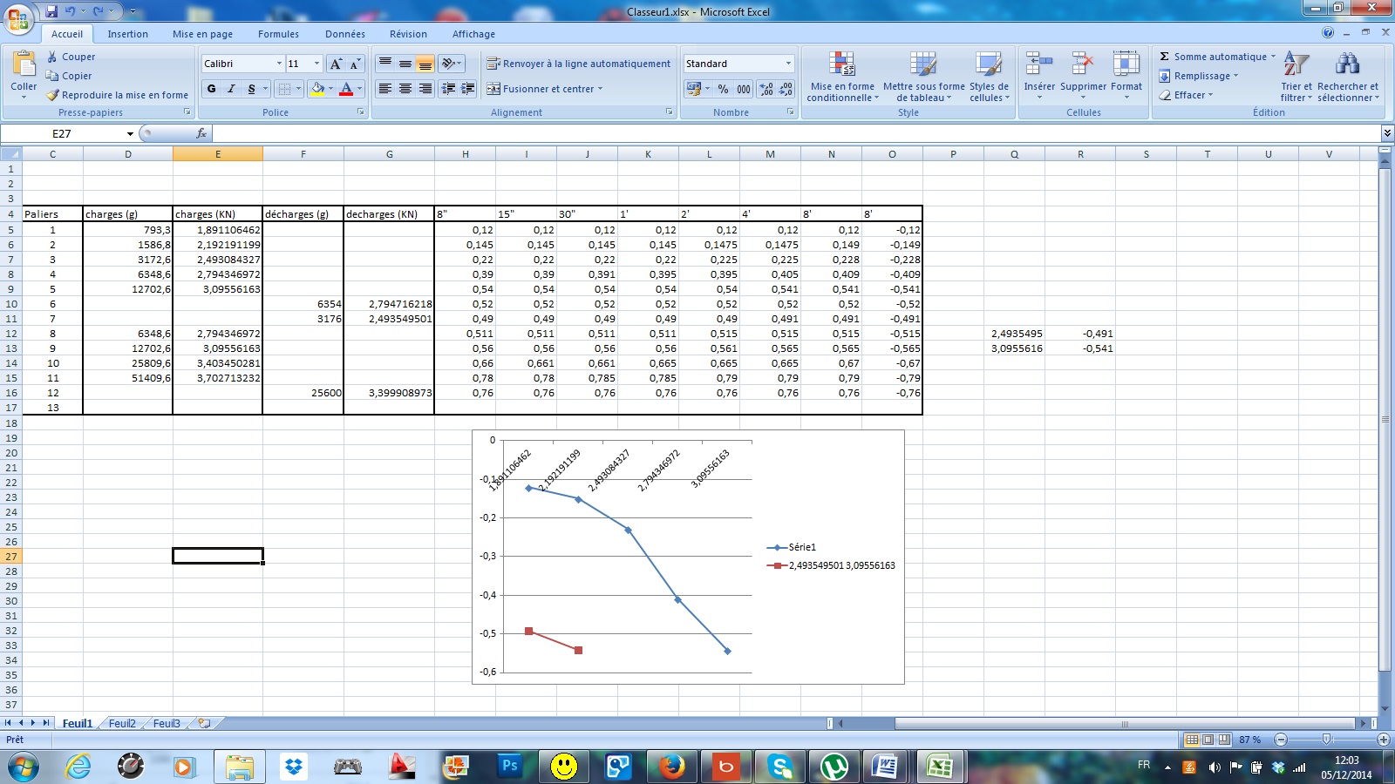Screen dimensions: 1395x784
Task: Decrease cell indent
Action: 448,89
